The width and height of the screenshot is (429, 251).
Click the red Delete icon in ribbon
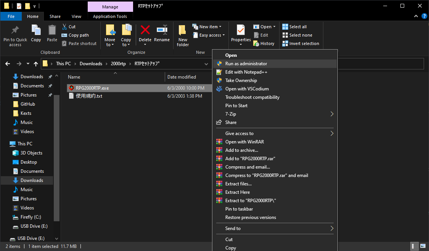tap(145, 31)
